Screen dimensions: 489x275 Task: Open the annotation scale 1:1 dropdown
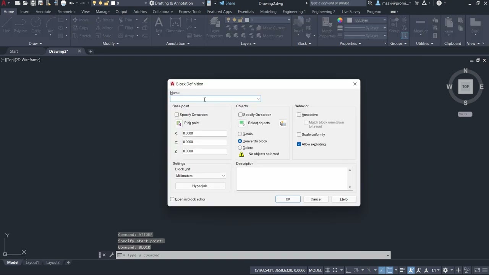tap(436, 270)
